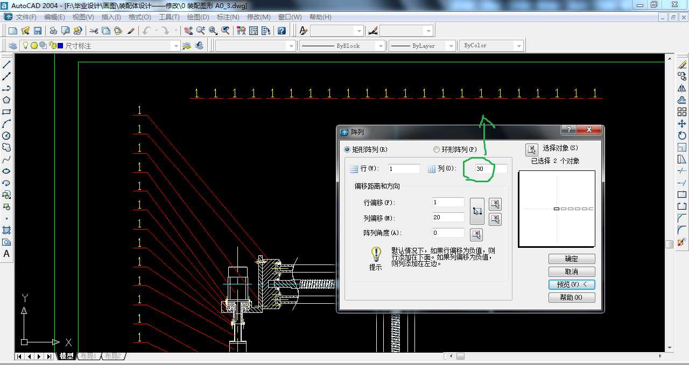Screen dimensions: 689x365
Task: Click the 列偏移(M) column offset field
Action: (x=448, y=217)
